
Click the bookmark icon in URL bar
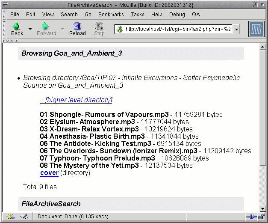pyautogui.click(x=120, y=29)
